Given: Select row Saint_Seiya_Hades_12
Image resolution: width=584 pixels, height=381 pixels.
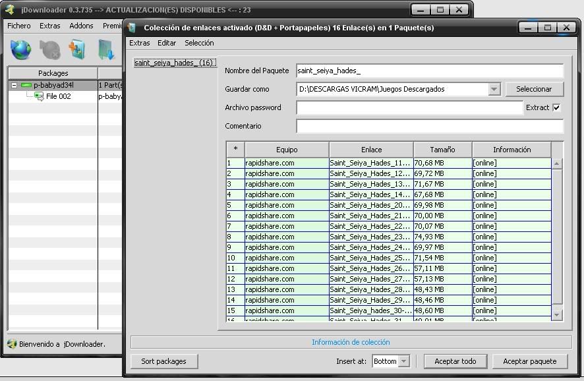Looking at the screenshot, I should 388,173.
